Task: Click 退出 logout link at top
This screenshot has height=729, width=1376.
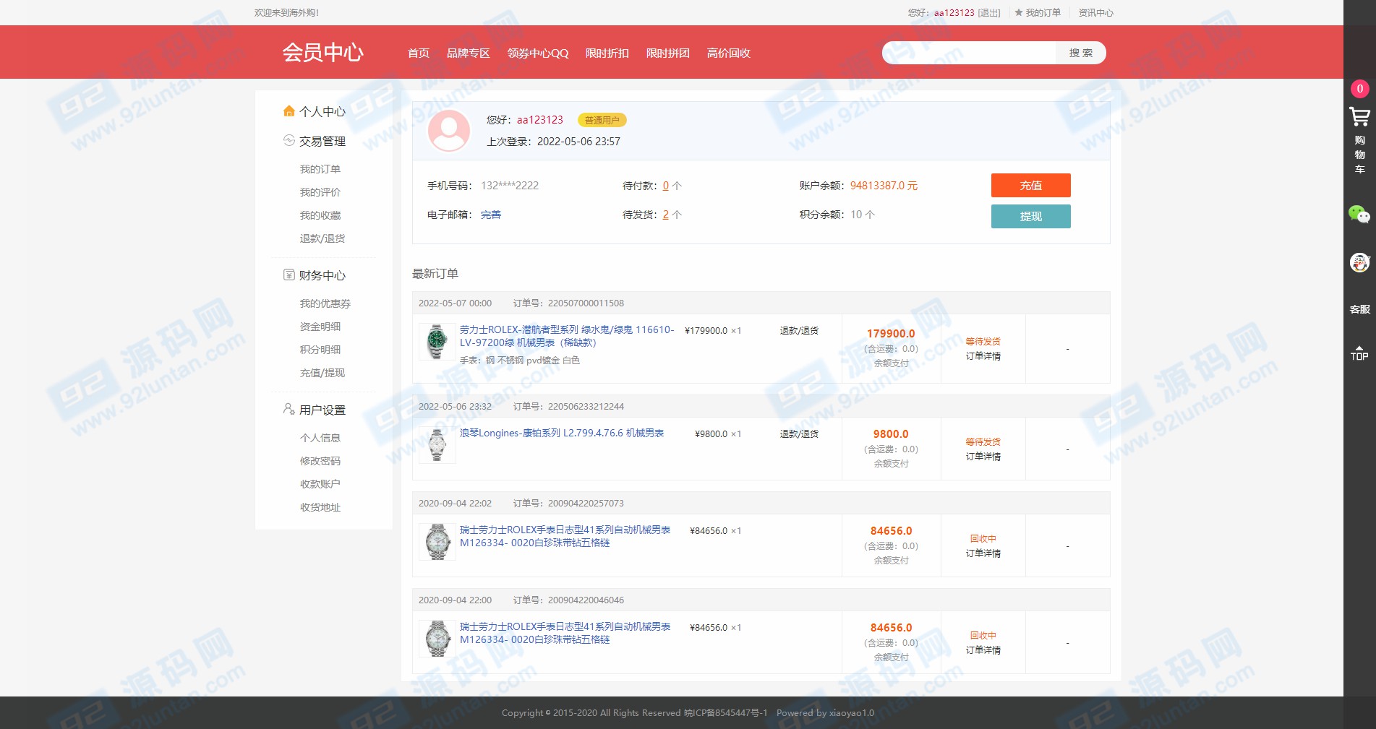Action: click(989, 13)
